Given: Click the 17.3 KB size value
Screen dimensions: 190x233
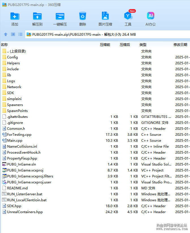Looking at the screenshot, I should click(112, 134).
